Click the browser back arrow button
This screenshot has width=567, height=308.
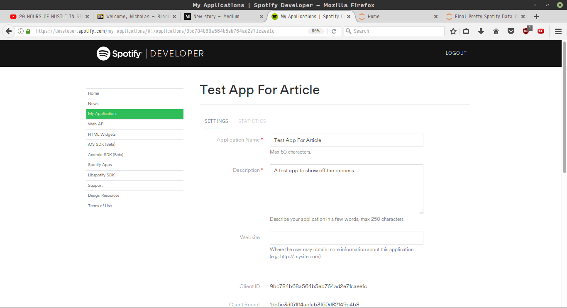tap(8, 31)
